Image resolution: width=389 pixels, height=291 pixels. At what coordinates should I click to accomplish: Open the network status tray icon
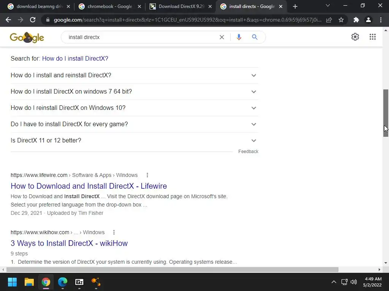(x=344, y=282)
